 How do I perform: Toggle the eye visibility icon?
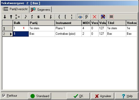[80, 17]
